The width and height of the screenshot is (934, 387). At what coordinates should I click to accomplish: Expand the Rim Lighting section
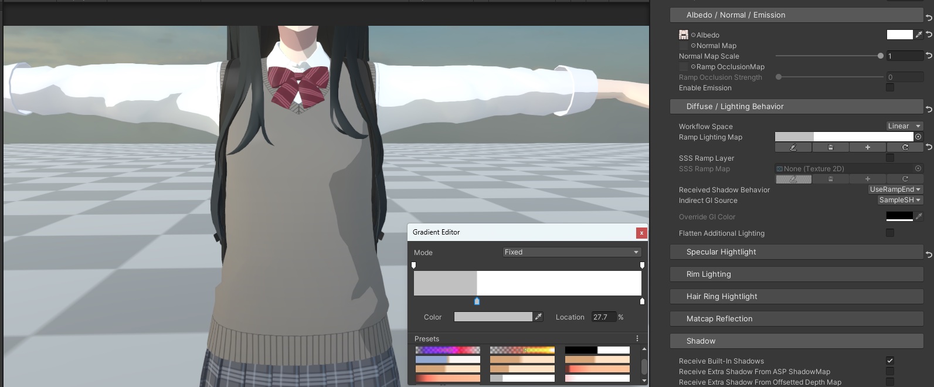(796, 274)
